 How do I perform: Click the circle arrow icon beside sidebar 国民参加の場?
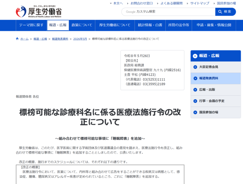pyautogui.click(x=195, y=112)
